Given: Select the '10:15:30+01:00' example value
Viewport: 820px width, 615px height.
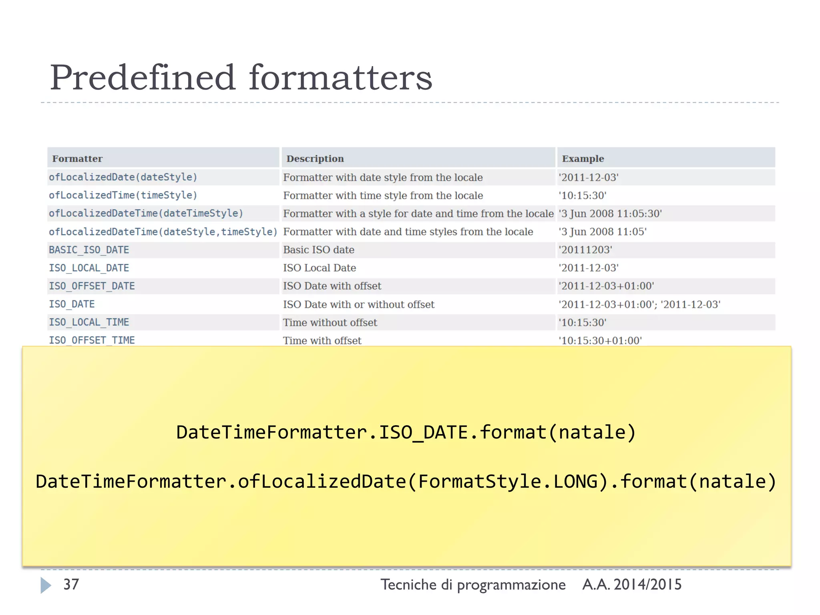Looking at the screenshot, I should tap(600, 340).
